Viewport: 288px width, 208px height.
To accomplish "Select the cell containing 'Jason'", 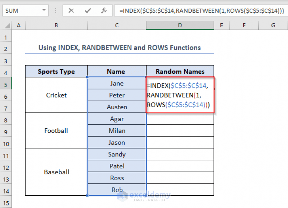I will (x=117, y=143).
